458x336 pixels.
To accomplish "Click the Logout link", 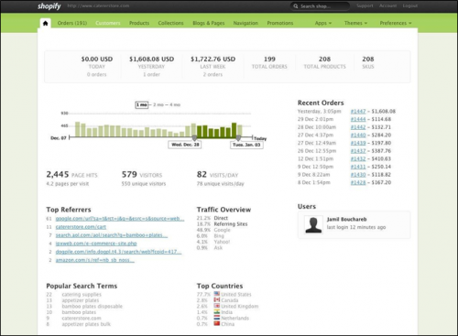I will [x=410, y=5].
